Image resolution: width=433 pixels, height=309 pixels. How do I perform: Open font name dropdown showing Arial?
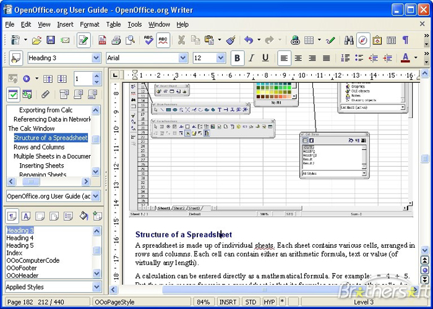pos(182,58)
